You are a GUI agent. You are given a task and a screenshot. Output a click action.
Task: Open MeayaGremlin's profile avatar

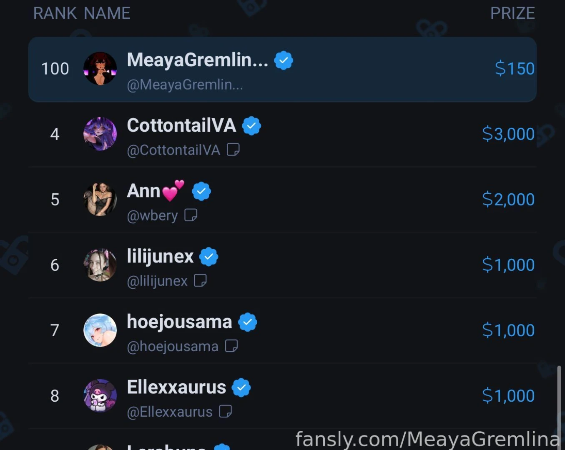(100, 69)
